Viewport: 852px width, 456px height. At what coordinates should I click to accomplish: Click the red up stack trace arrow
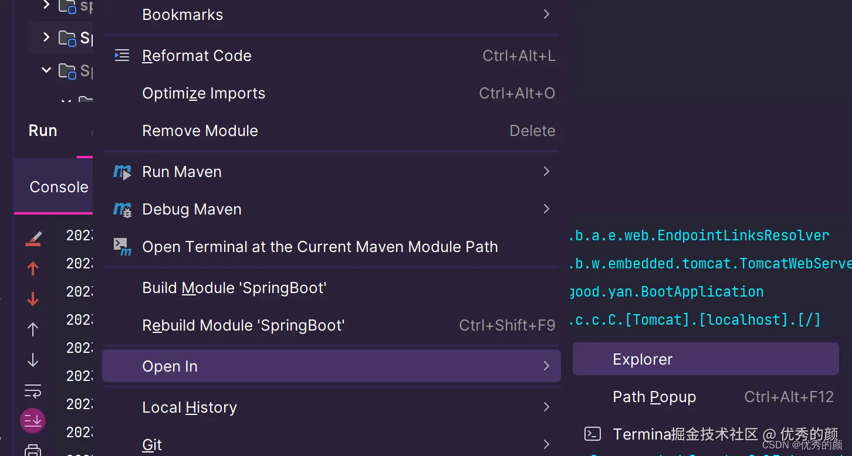pyautogui.click(x=33, y=268)
